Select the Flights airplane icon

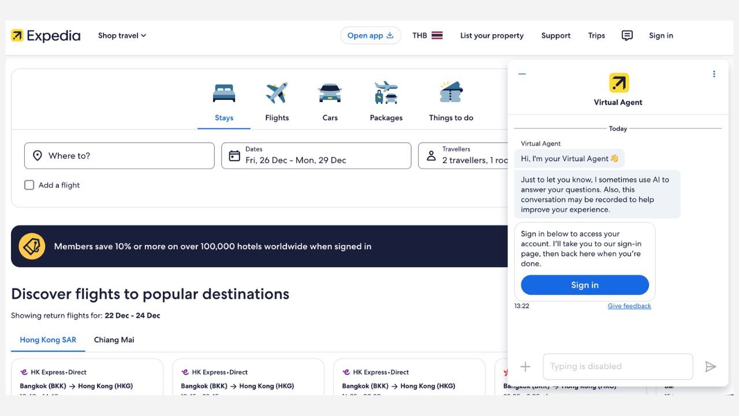click(277, 93)
